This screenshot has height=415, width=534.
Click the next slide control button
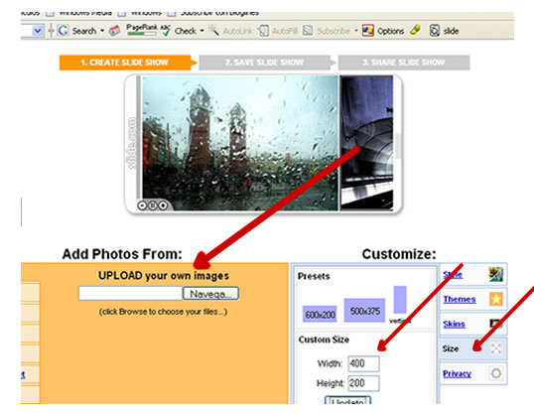[163, 206]
